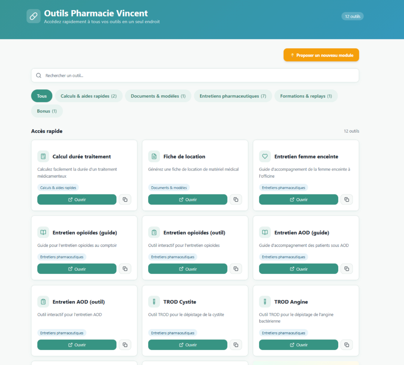404x365 pixels.
Task: Filter by Documents & modèles
Action: pos(158,96)
